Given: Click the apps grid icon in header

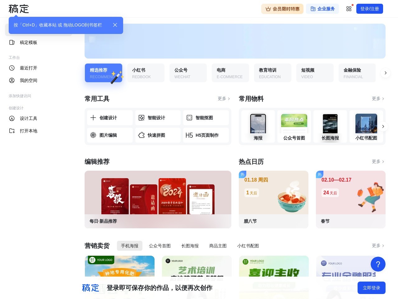Looking at the screenshot, I should click(349, 9).
